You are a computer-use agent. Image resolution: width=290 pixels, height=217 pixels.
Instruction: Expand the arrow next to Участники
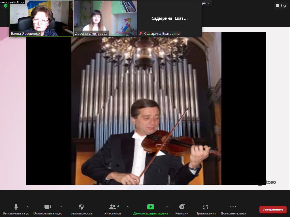pyautogui.click(x=128, y=207)
